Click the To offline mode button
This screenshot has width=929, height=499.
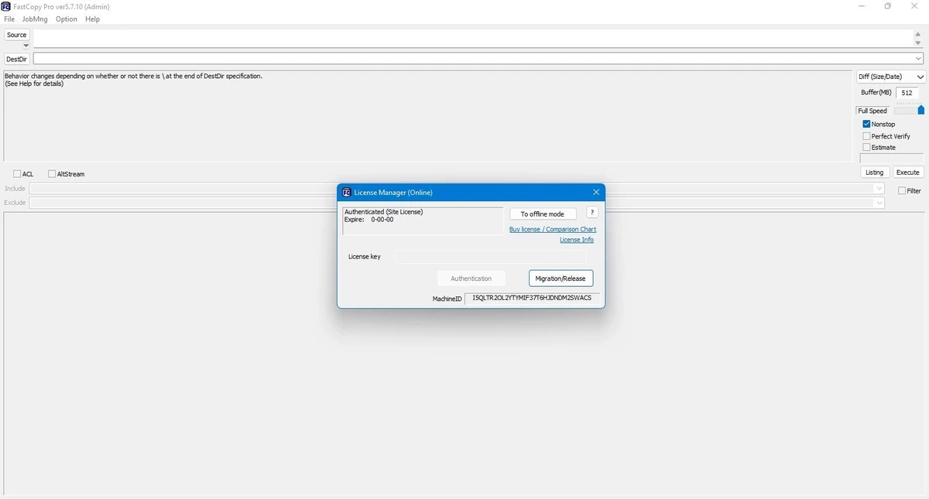pyautogui.click(x=543, y=214)
